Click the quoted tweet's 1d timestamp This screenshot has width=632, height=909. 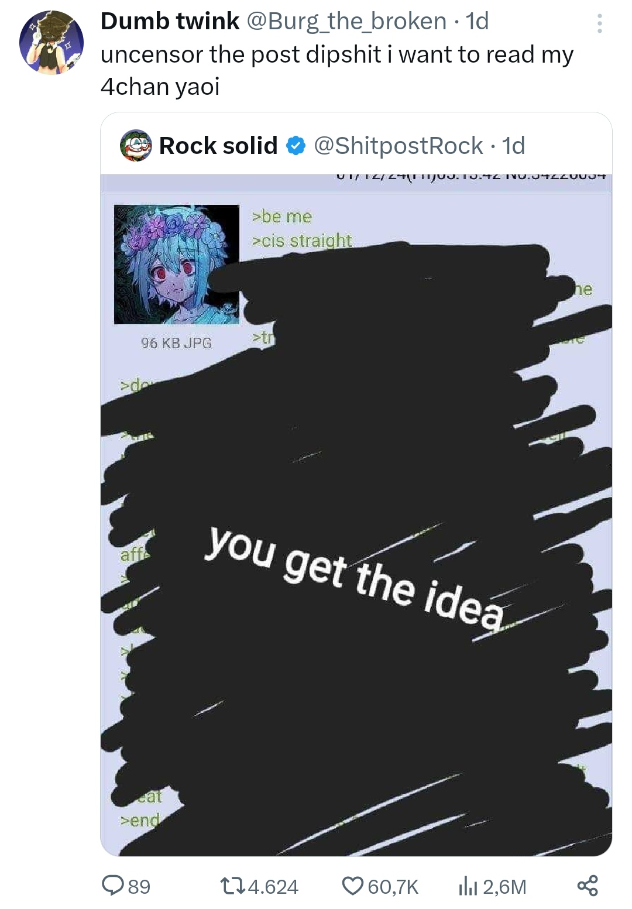coord(514,146)
